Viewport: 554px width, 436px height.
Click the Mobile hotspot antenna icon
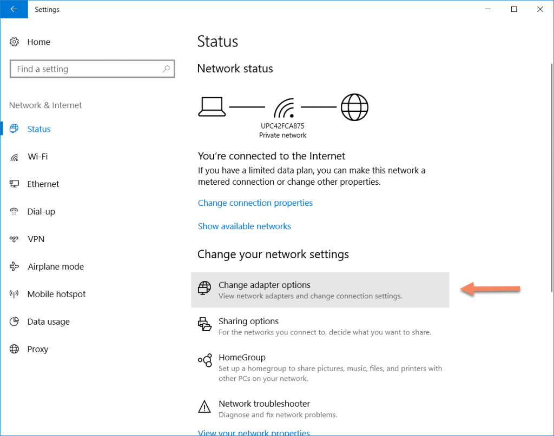[14, 294]
